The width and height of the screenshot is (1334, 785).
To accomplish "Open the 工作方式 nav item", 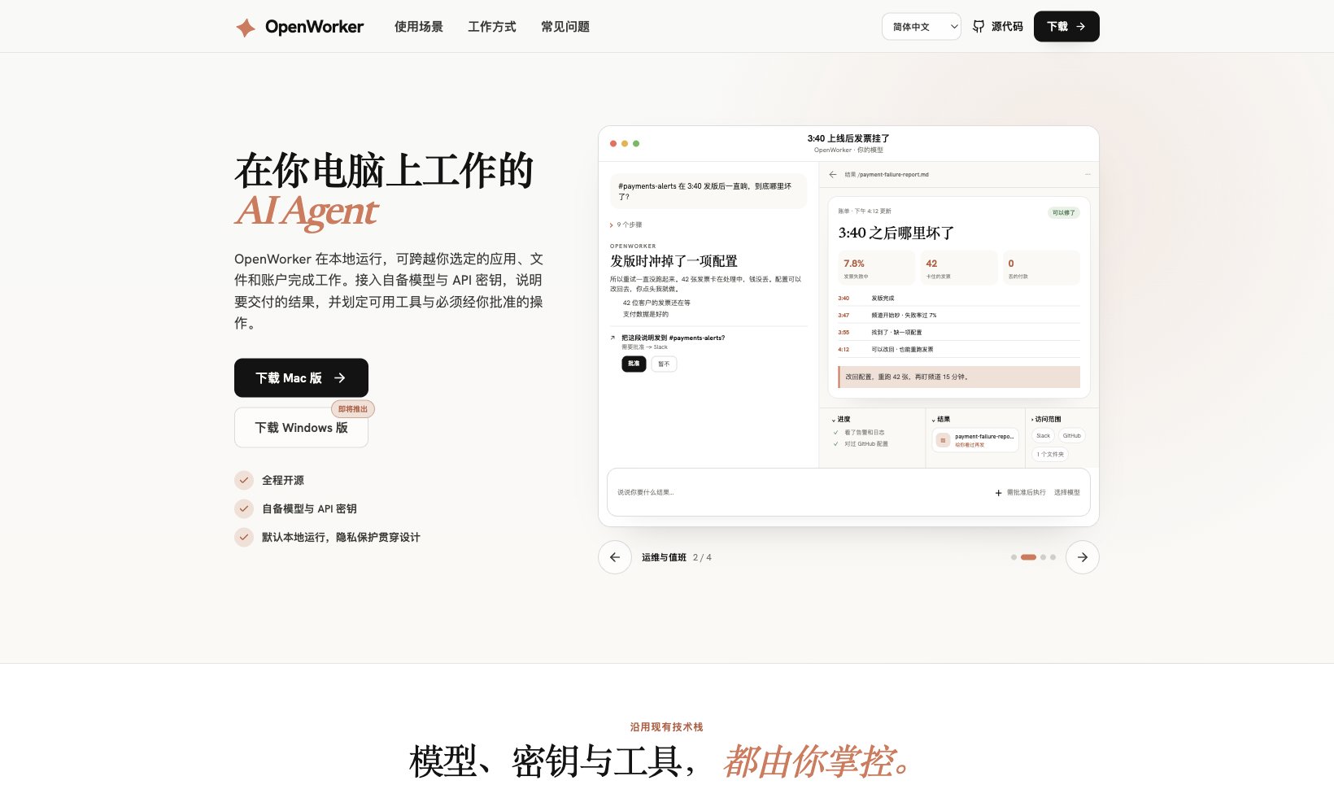I will click(x=492, y=27).
